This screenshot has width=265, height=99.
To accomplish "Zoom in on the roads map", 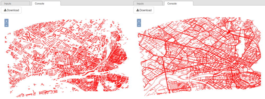I will (139, 21).
